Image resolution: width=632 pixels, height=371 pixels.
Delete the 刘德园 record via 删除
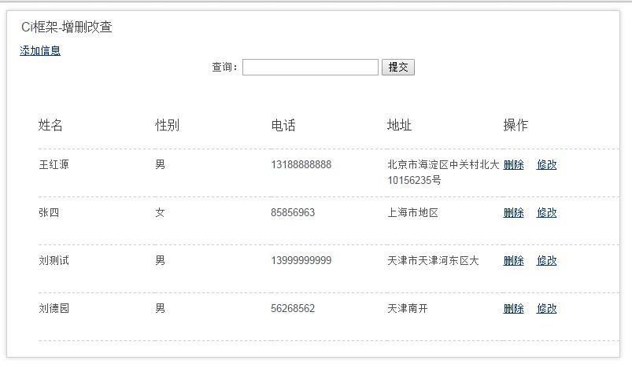point(513,309)
